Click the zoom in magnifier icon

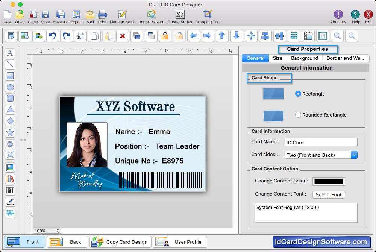(337, 36)
